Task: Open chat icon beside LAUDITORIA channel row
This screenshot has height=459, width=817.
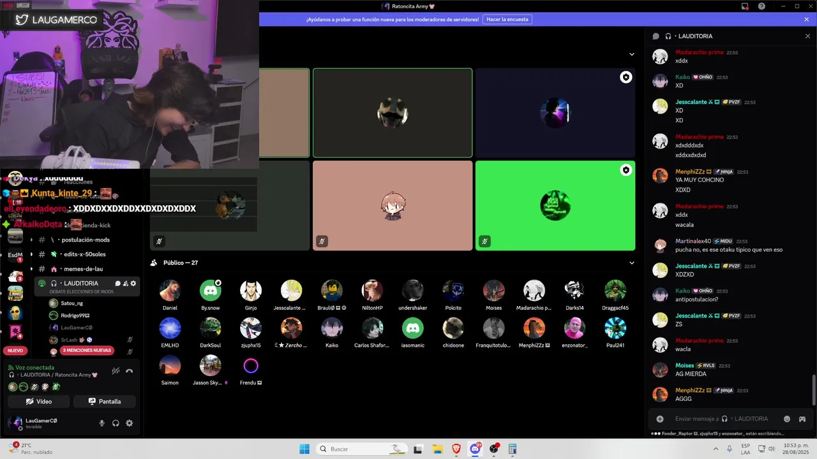Action: point(117,283)
